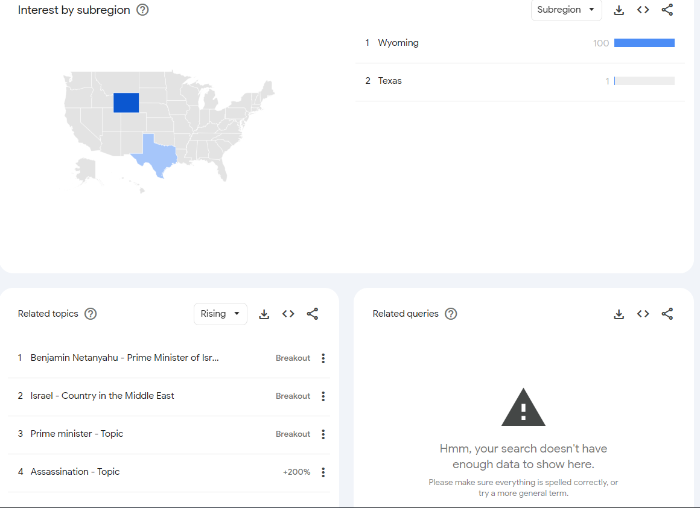Click the Wyoming value 100
Screen dimensions: 700x508
coord(601,43)
